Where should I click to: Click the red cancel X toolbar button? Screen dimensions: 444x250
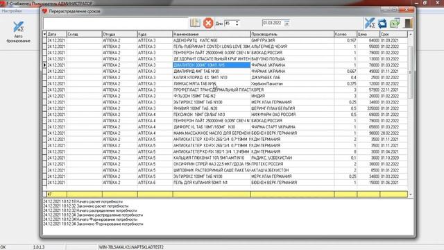pyautogui.click(x=208, y=23)
